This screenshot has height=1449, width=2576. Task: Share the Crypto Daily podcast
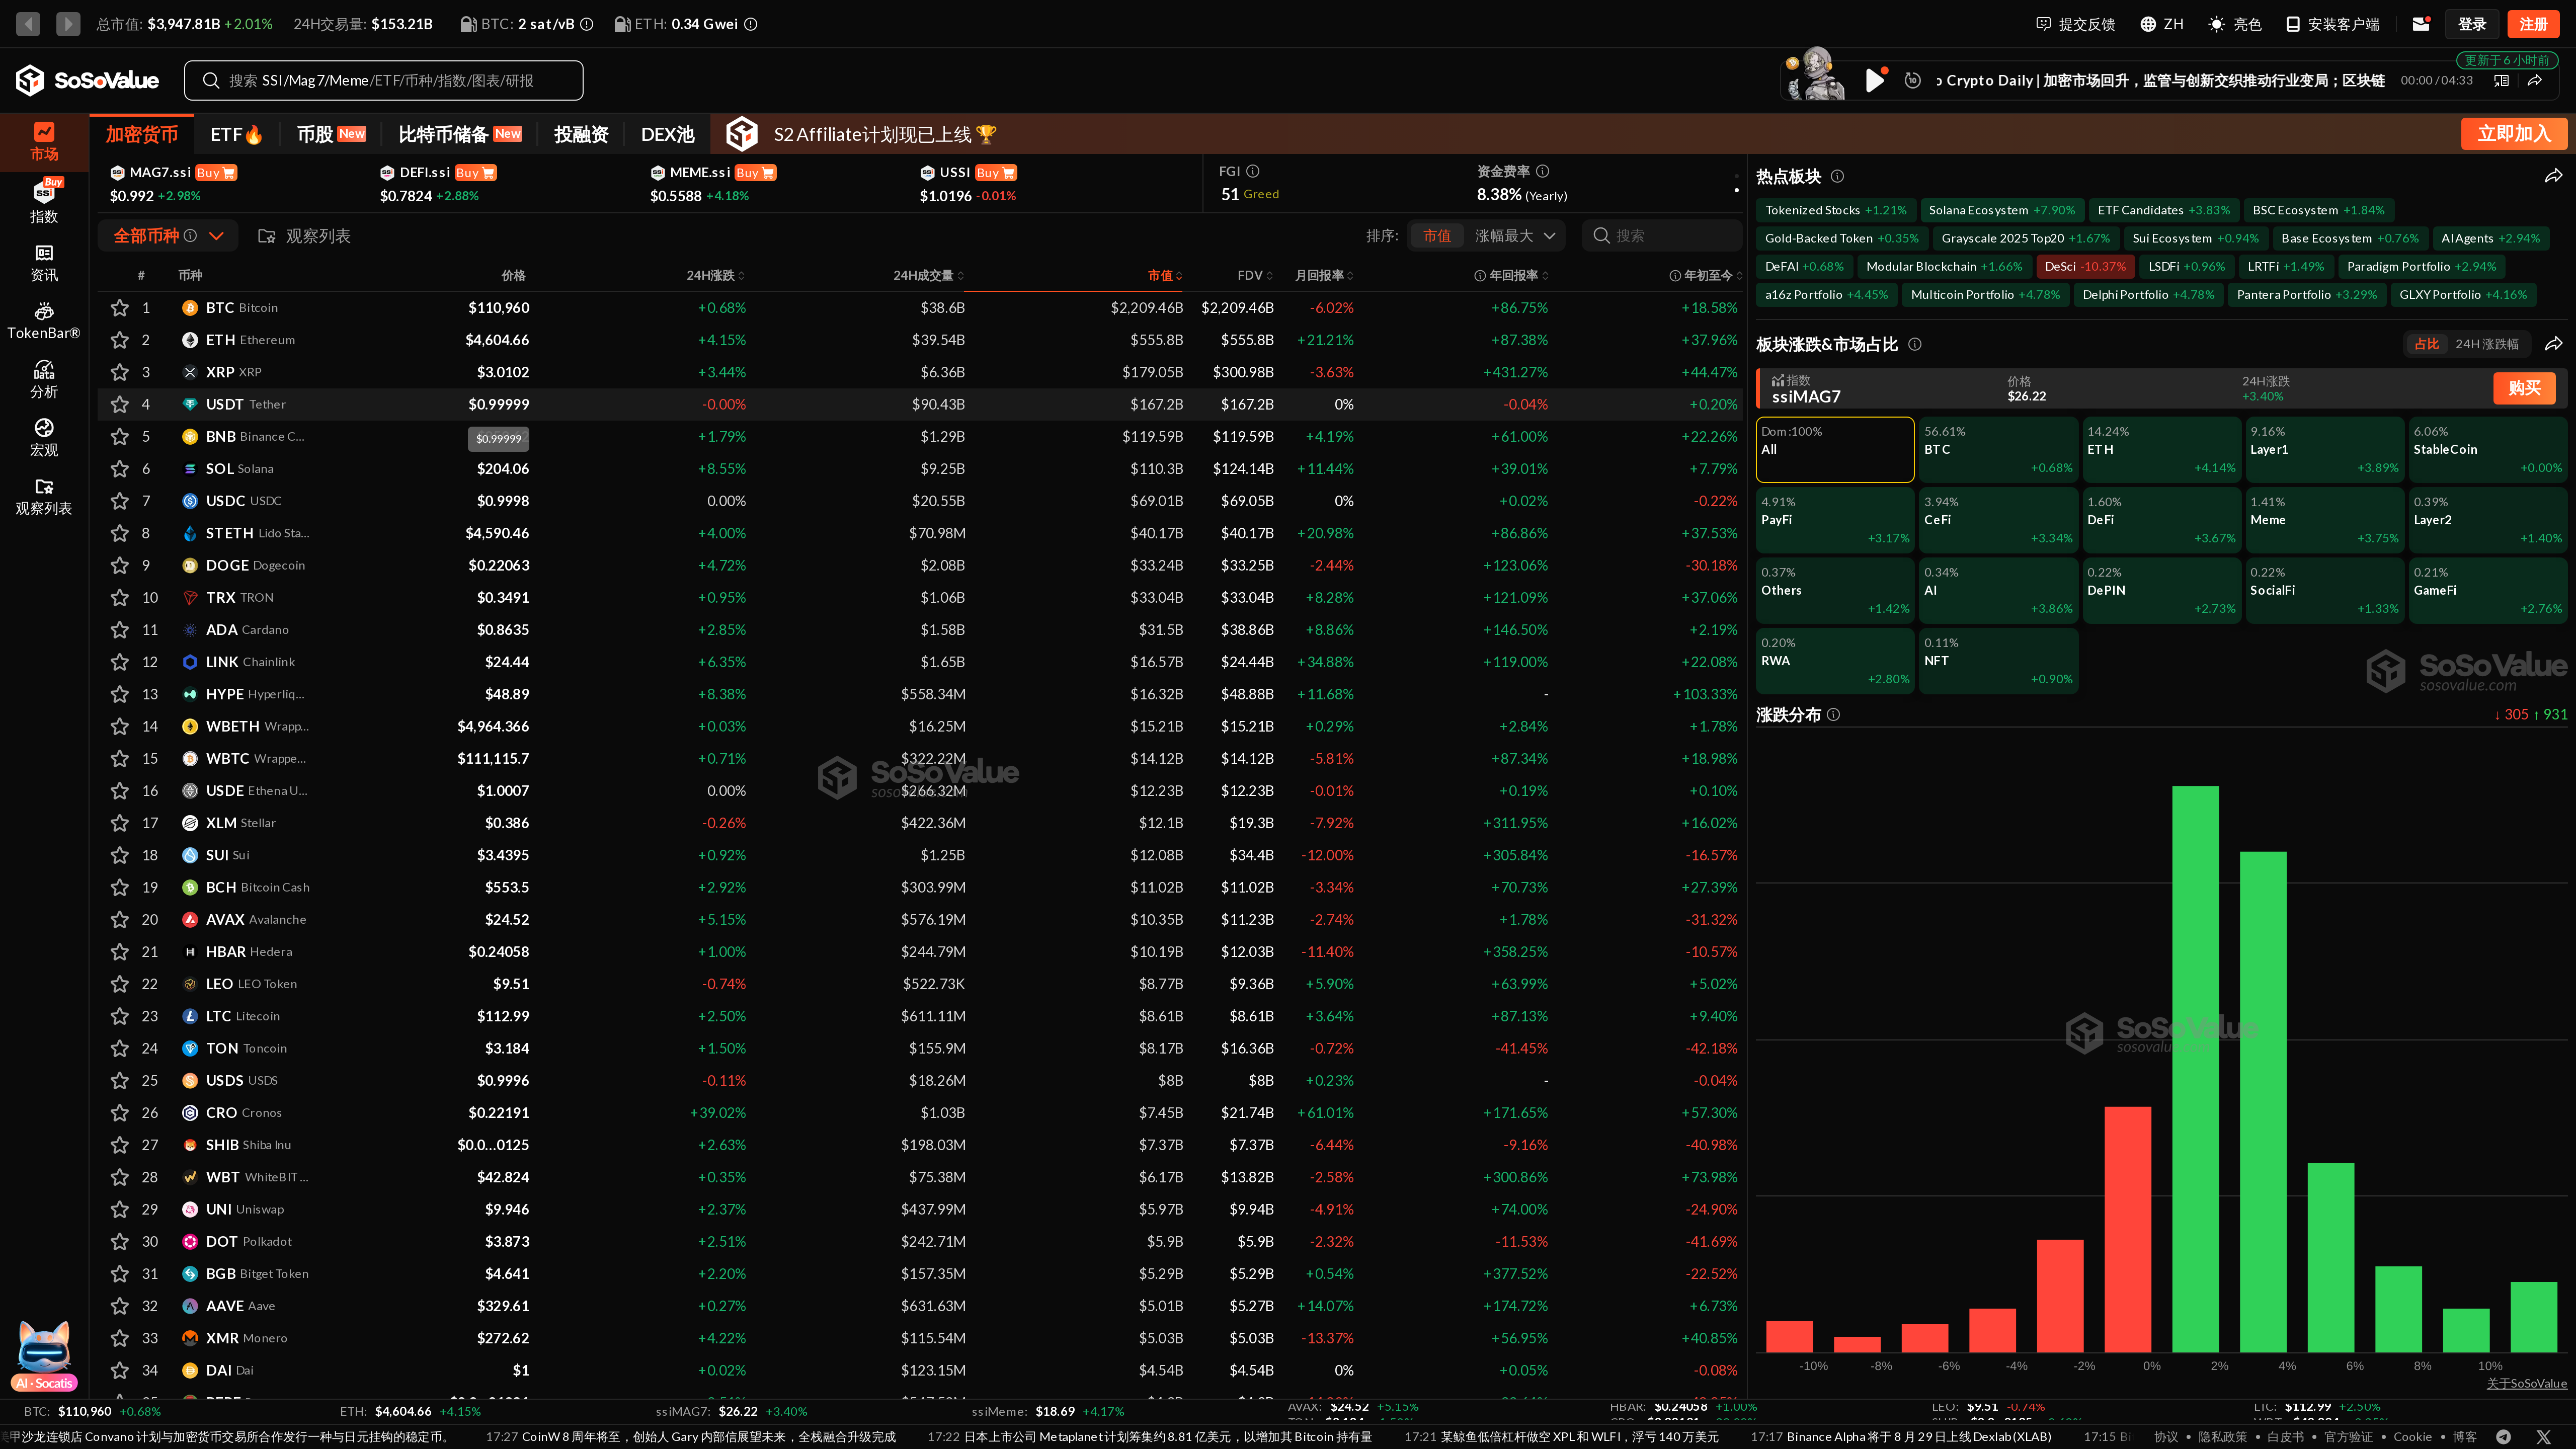[2535, 80]
